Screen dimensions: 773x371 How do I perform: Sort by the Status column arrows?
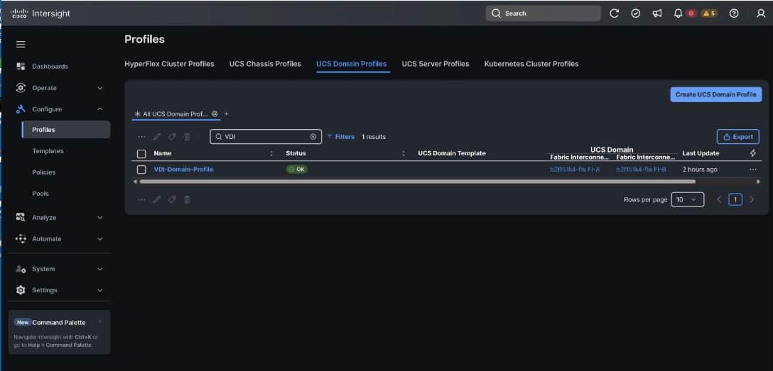point(404,153)
